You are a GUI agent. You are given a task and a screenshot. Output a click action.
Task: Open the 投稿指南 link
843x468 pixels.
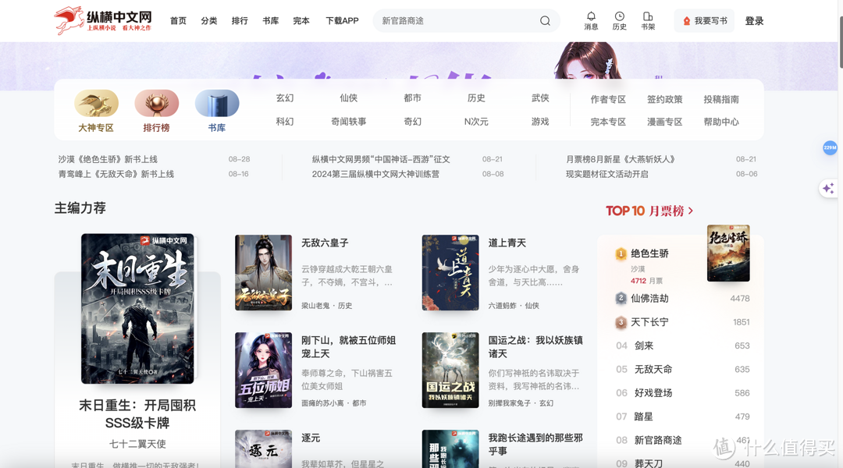(721, 99)
